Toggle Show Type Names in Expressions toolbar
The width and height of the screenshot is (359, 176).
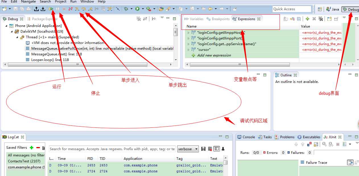tap(286, 19)
